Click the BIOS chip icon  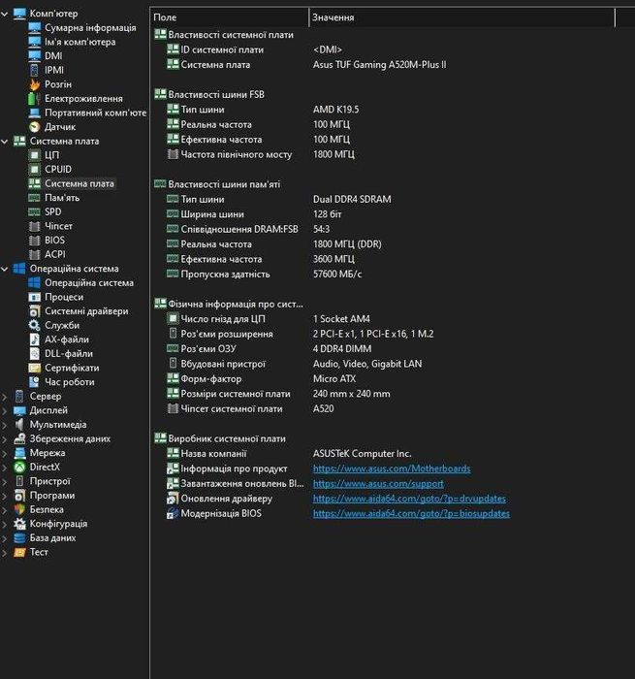tap(35, 241)
